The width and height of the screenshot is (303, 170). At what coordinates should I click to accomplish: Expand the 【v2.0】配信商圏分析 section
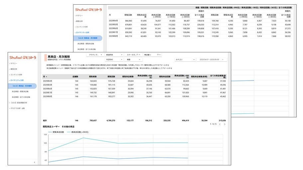pos(19,103)
